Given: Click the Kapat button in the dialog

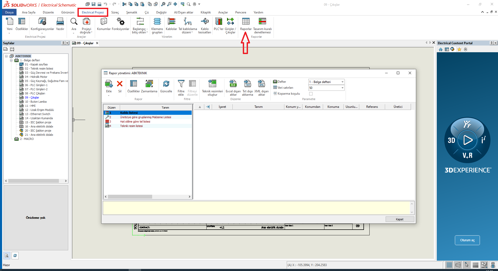Looking at the screenshot, I should pyautogui.click(x=400, y=219).
